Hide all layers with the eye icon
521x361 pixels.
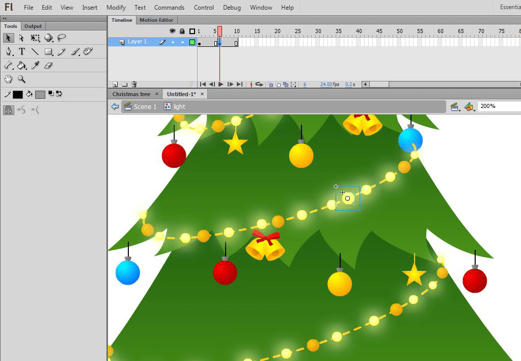172,31
